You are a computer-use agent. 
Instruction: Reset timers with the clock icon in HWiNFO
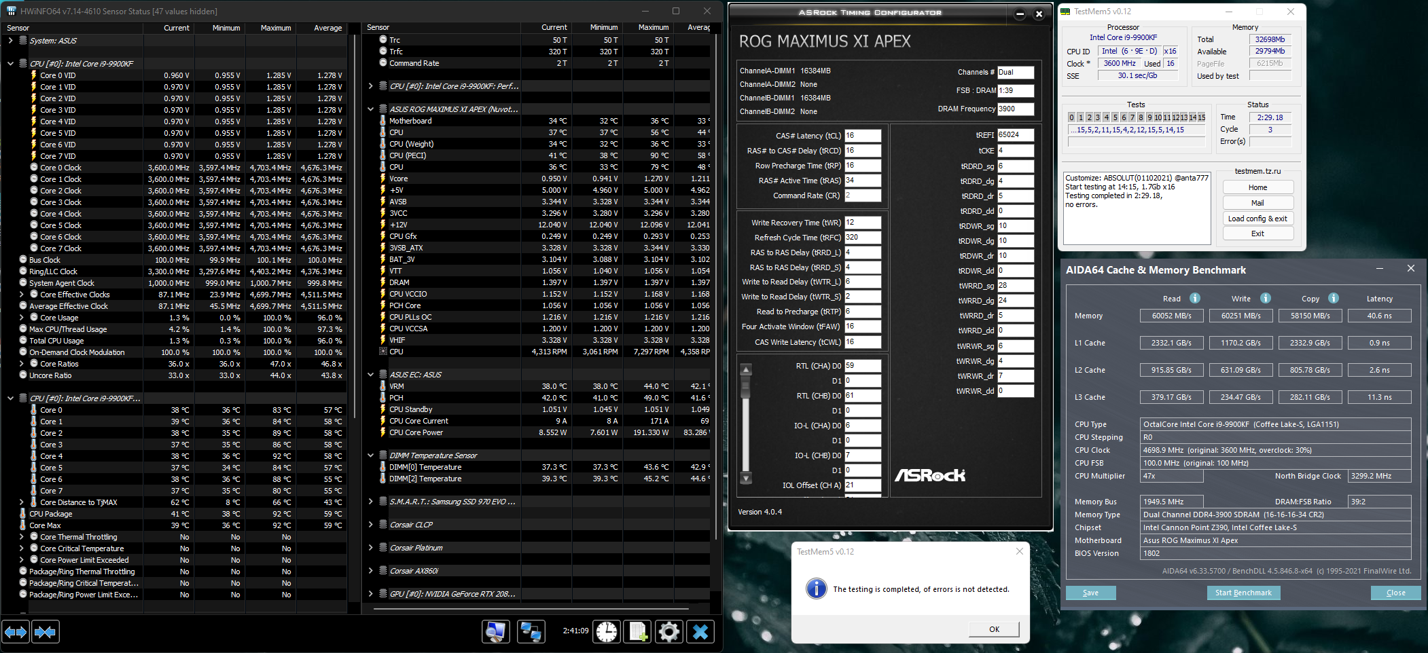point(607,632)
